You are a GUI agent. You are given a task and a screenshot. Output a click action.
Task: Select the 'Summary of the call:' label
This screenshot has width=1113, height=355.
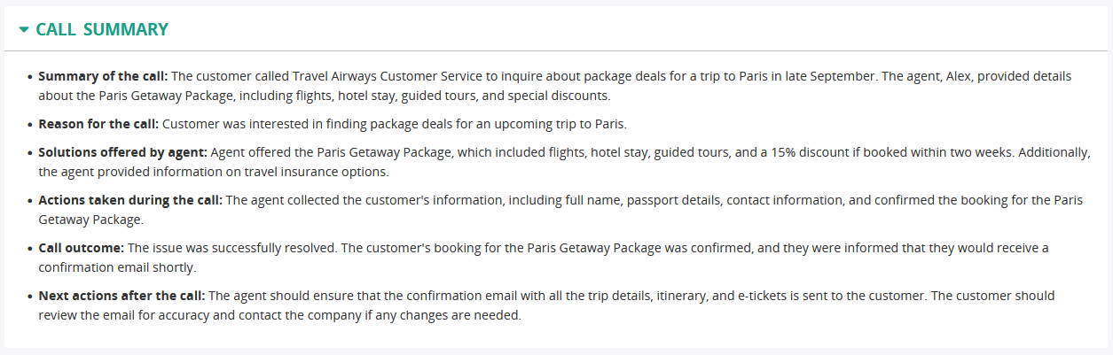click(103, 76)
